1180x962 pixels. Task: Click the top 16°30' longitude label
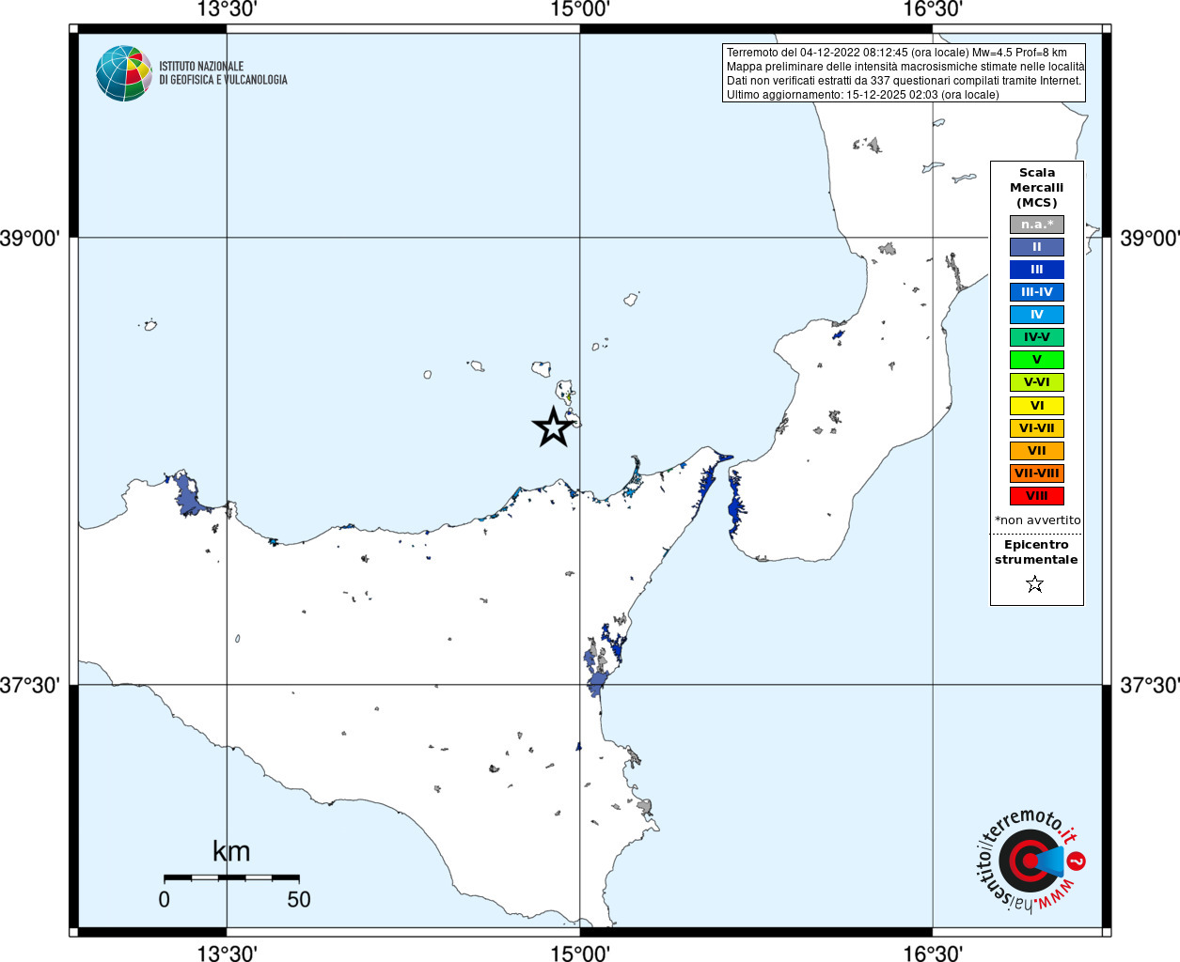tap(933, 10)
